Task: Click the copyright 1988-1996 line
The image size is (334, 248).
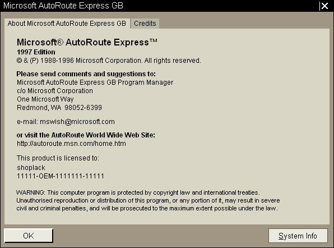Action: pyautogui.click(x=109, y=61)
